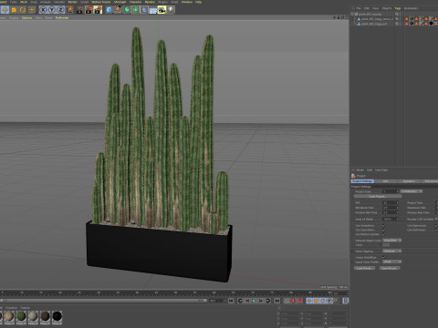The height and width of the screenshot is (328, 438).
Task: Toggle the X axis lock
Action: [43, 10]
